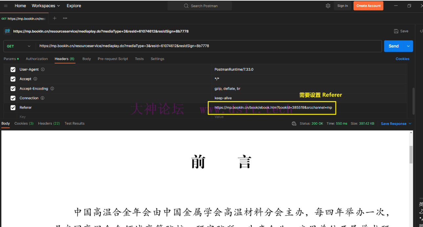Click the request URL input field
Screen dimensions: 423x227
pyautogui.click(x=208, y=46)
